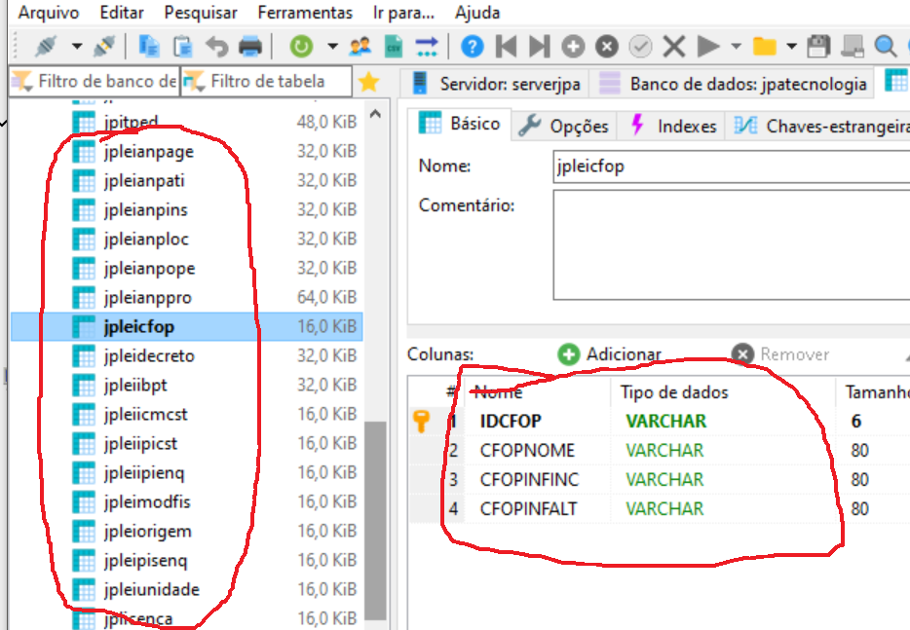The width and height of the screenshot is (910, 630).
Task: Click the Tipo de dados column header
Action: [723, 392]
